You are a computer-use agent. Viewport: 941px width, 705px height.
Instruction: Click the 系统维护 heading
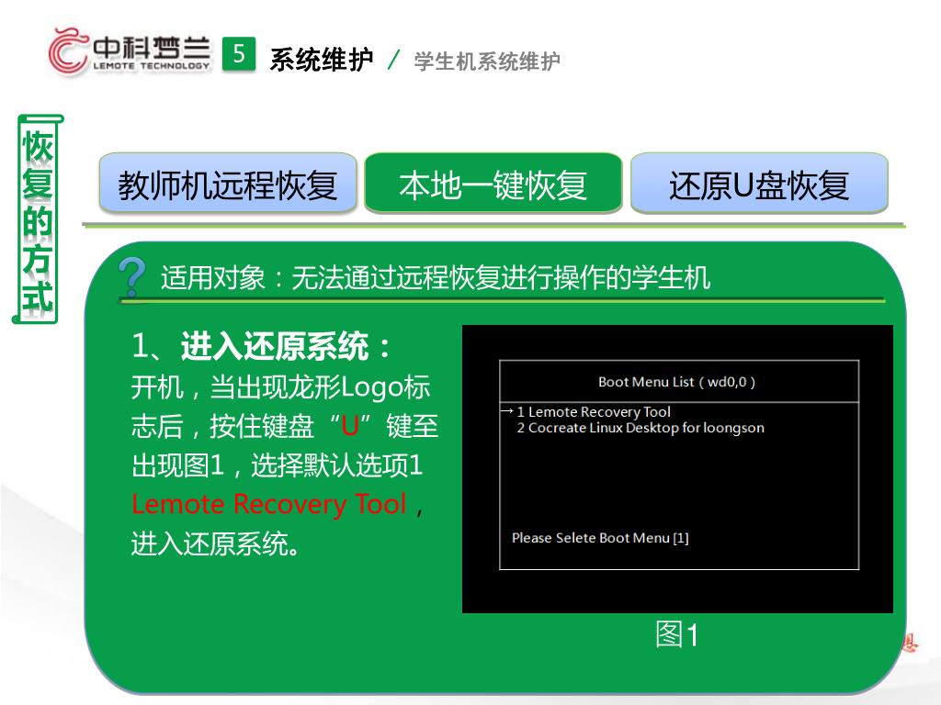322,60
